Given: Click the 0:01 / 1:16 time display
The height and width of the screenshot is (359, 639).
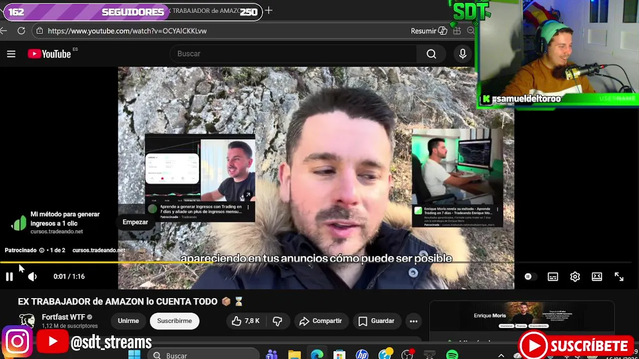Looking at the screenshot, I should 69,277.
